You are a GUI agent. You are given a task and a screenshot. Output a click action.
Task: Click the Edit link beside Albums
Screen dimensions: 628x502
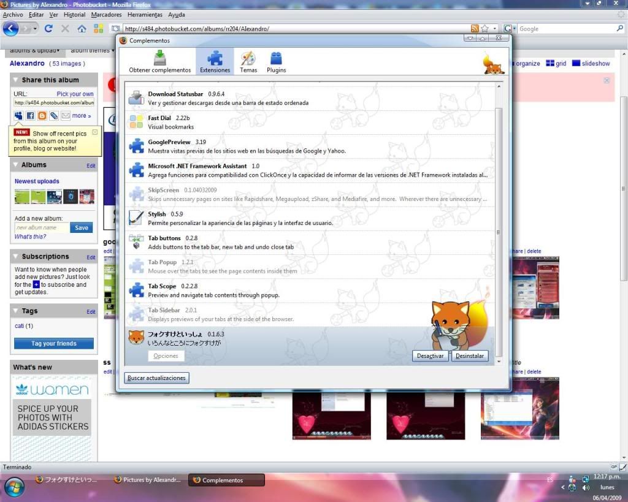click(91, 165)
